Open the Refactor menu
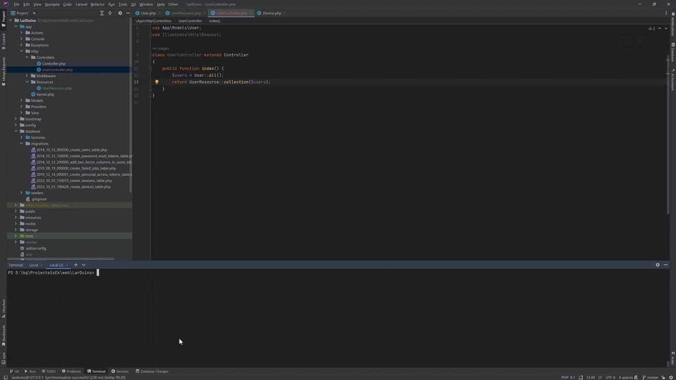 [98, 4]
